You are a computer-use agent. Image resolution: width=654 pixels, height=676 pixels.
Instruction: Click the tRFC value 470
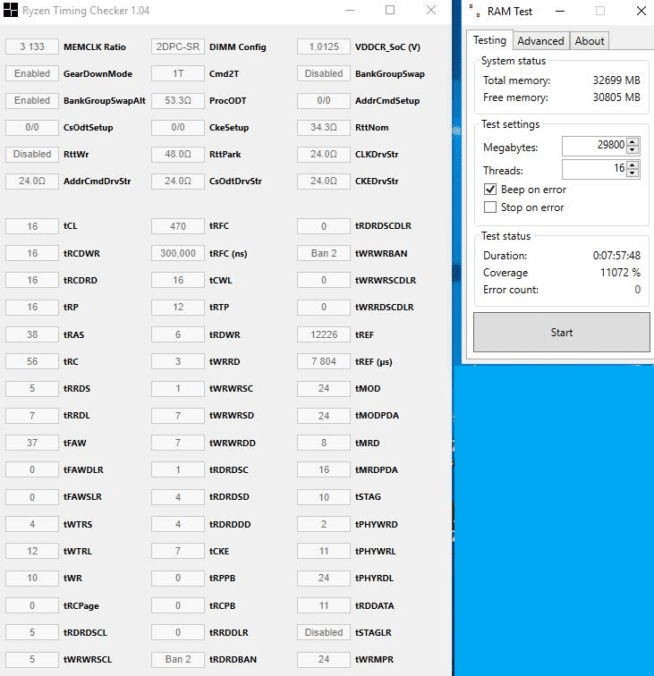pos(178,226)
